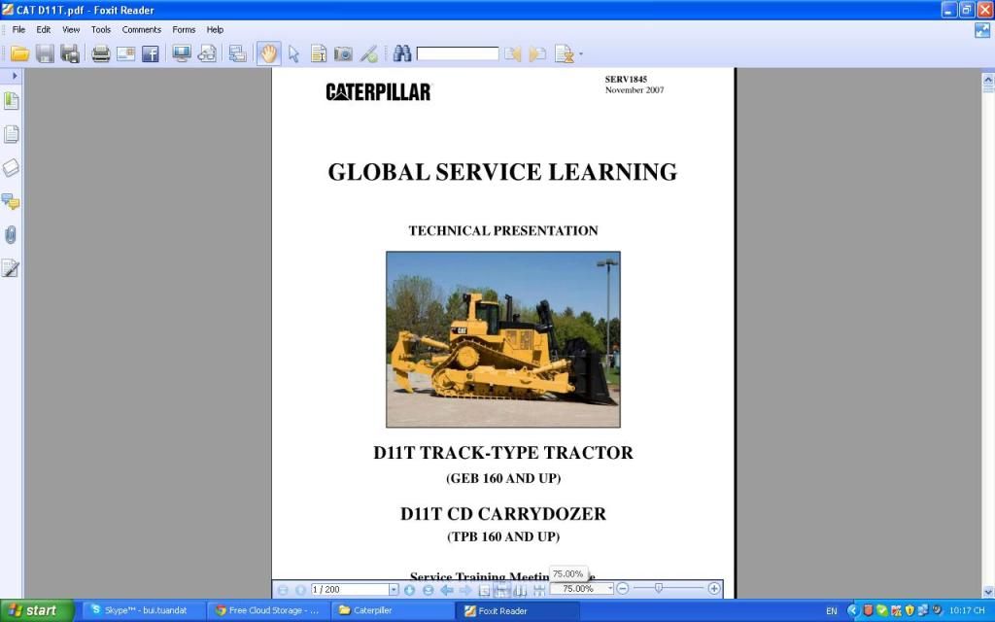Click the "D11T CD CARRYDOZER" title
Image resolution: width=995 pixels, height=622 pixels.
(x=503, y=514)
